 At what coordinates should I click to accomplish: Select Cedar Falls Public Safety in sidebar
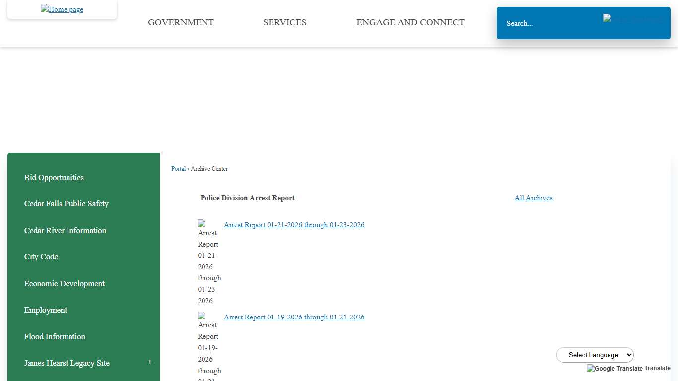[x=66, y=204]
